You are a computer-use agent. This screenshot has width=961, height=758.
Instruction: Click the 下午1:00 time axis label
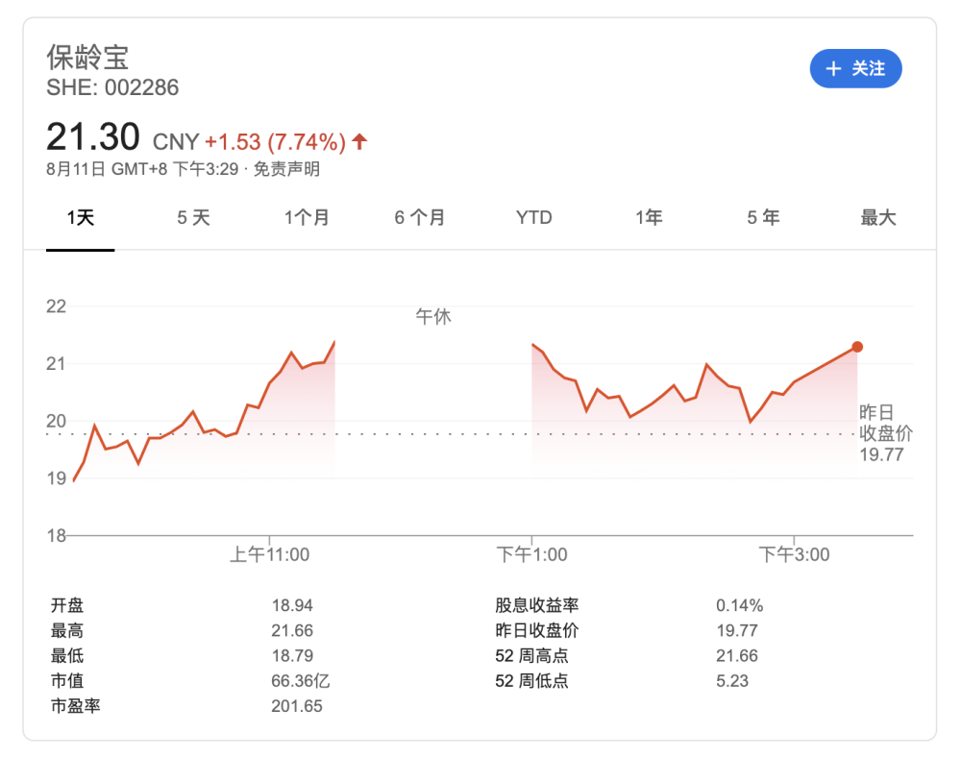pos(531,554)
